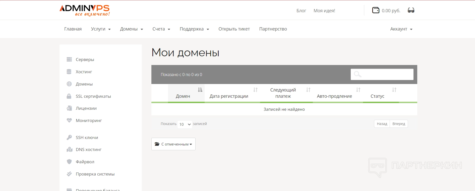Sort by Статус column sort icon
Viewport: 475px width, 191px height.
pos(394,90)
